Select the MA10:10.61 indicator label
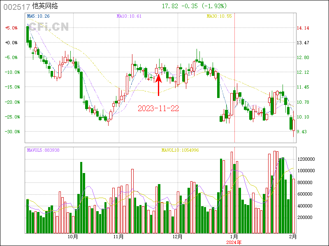 click(x=129, y=16)
